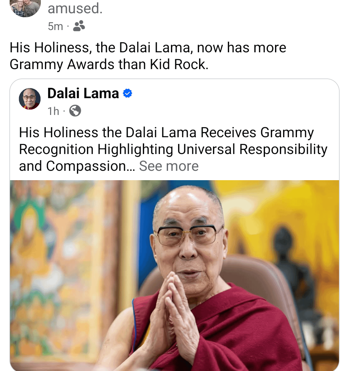
Task: Open the '5m' post timestamp
Action: pyautogui.click(x=55, y=26)
